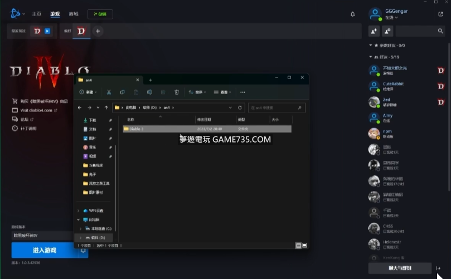
Task: Open the 查看 view dropdown
Action: (x=222, y=92)
